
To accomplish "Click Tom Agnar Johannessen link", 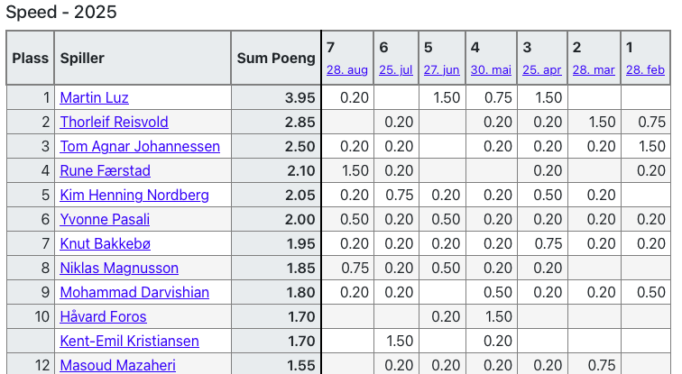I will click(140, 147).
